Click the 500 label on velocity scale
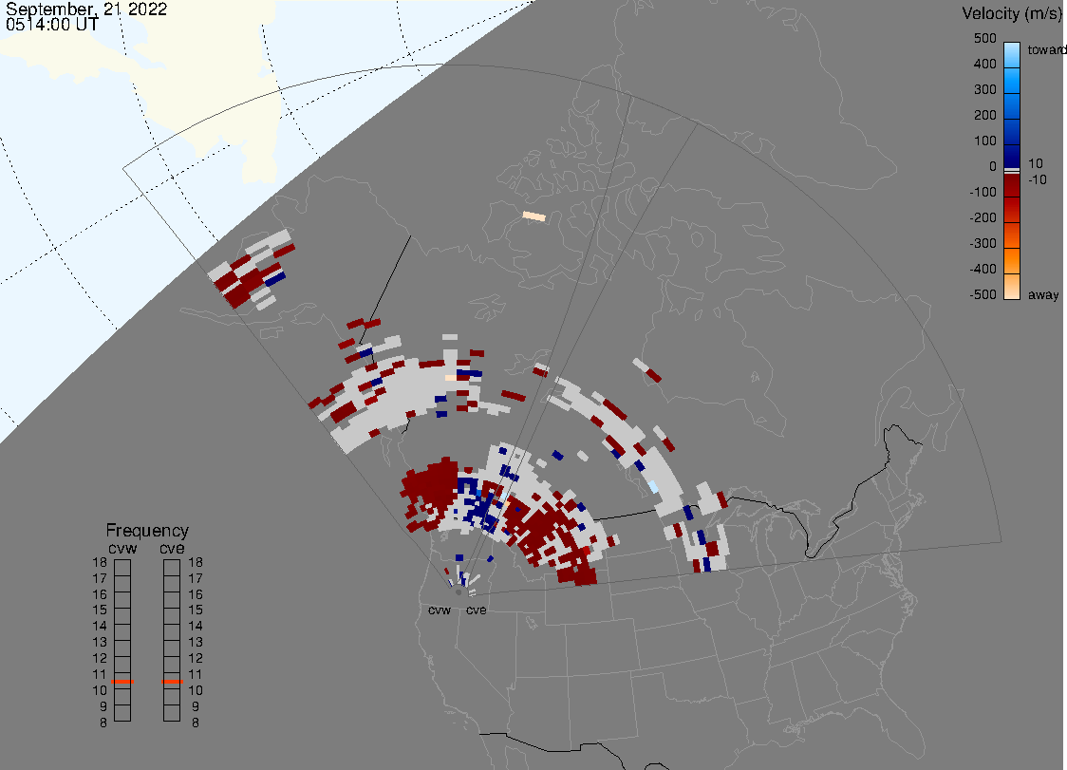The width and height of the screenshot is (1067, 770). click(x=984, y=38)
